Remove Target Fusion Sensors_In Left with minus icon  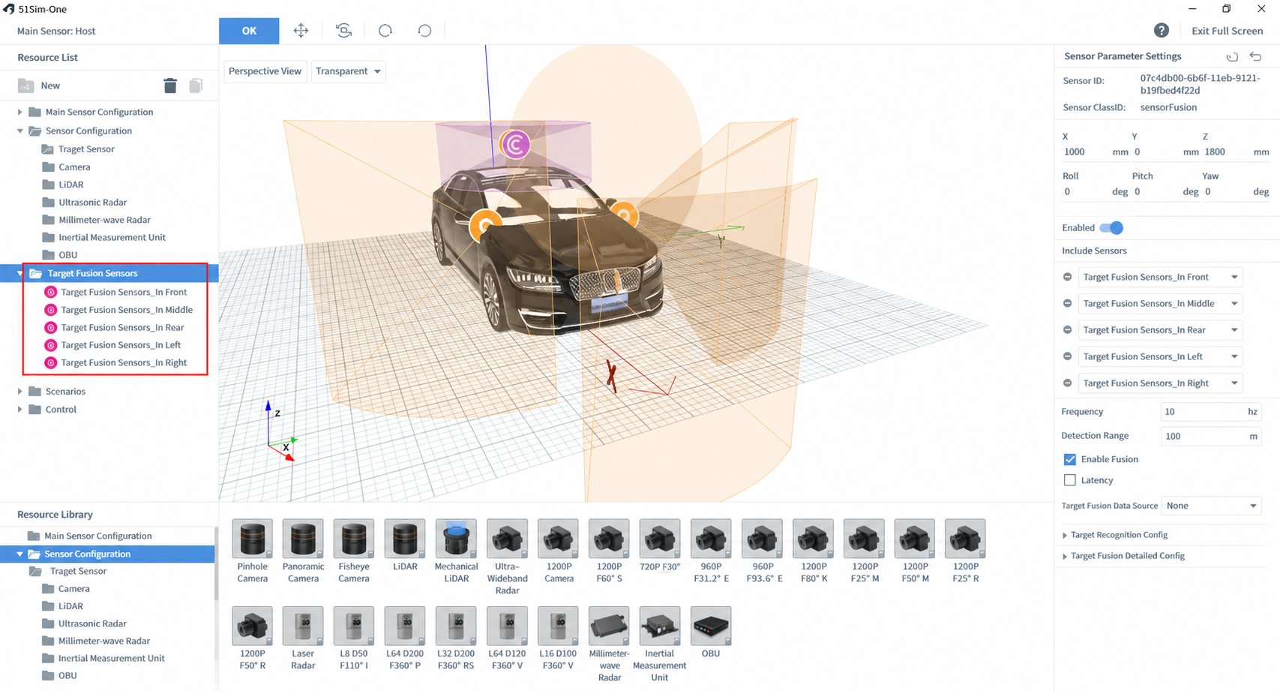coord(1067,356)
